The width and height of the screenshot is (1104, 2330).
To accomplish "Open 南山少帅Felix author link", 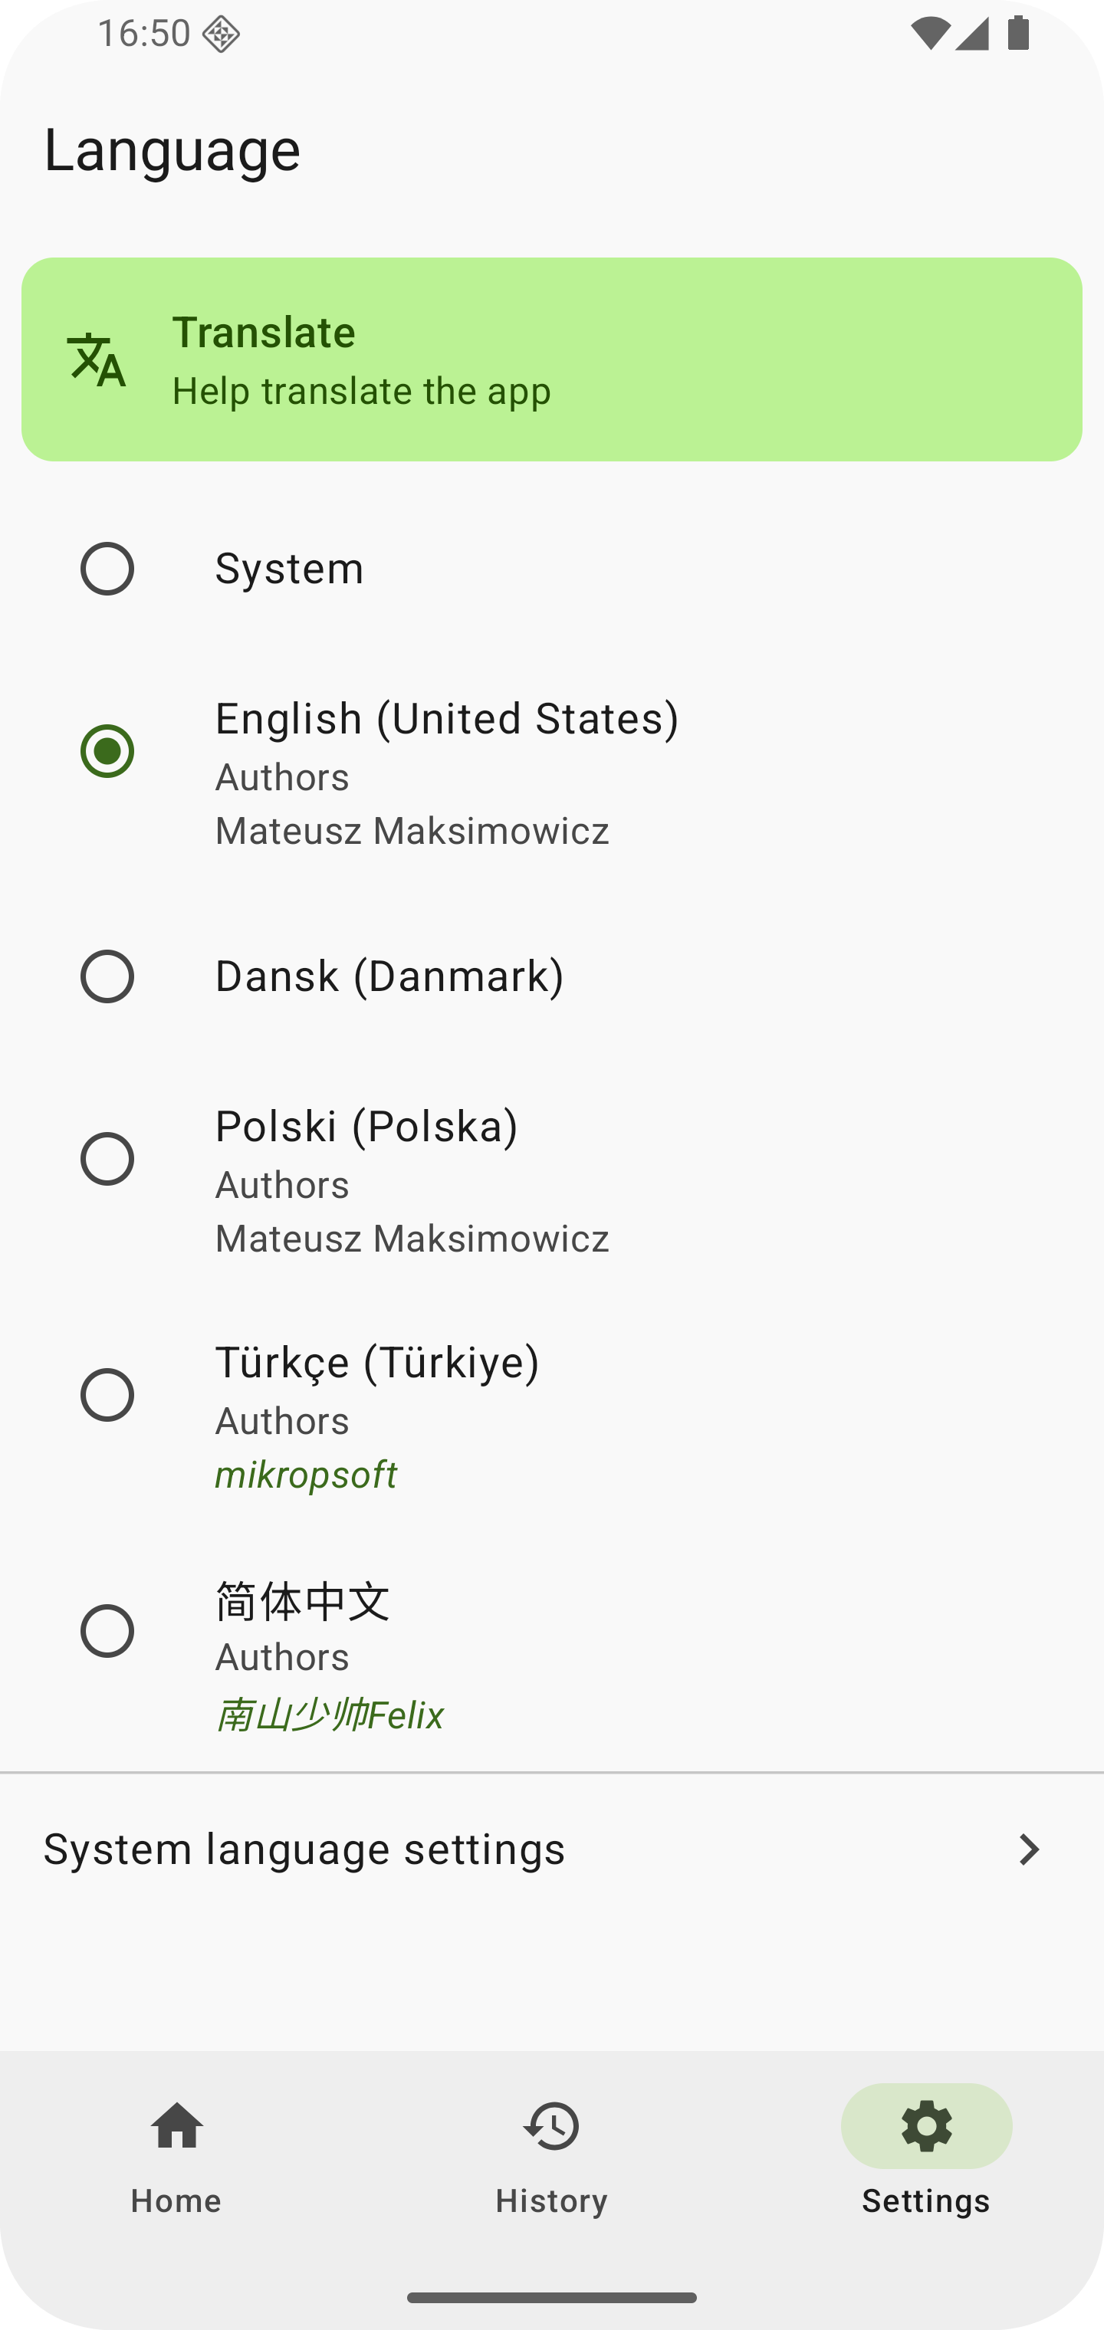I will click(330, 1715).
